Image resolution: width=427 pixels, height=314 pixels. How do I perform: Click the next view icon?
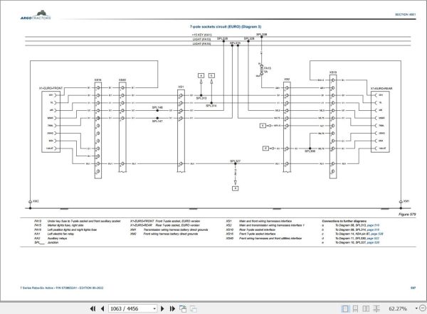pyautogui.click(x=194, y=308)
